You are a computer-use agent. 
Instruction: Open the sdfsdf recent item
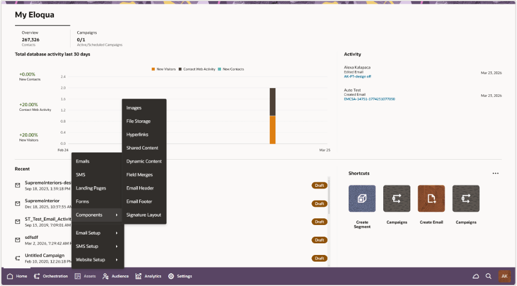31,237
